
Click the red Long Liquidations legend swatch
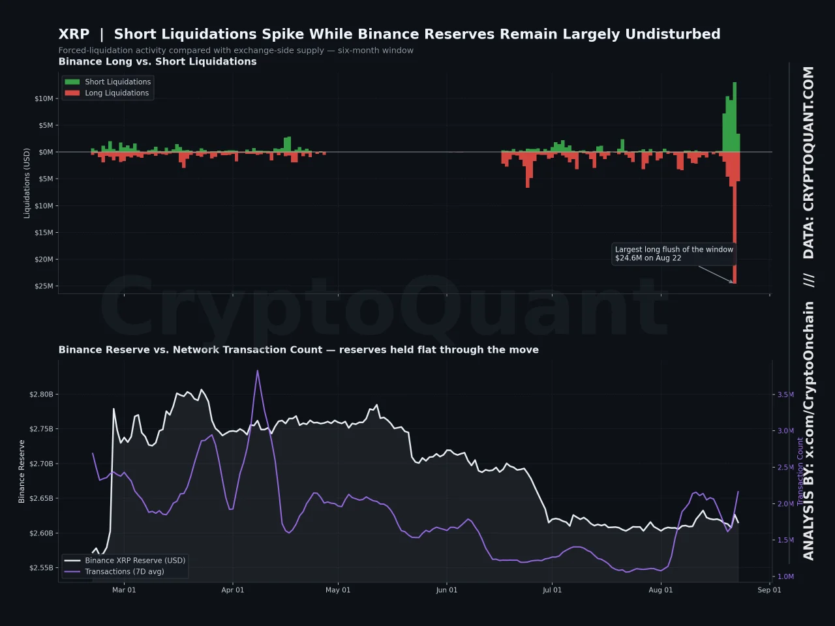(x=72, y=93)
